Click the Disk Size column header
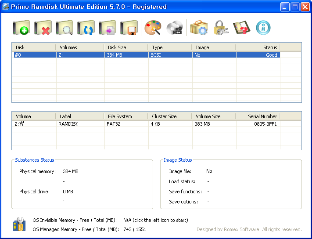 [x=126, y=47]
